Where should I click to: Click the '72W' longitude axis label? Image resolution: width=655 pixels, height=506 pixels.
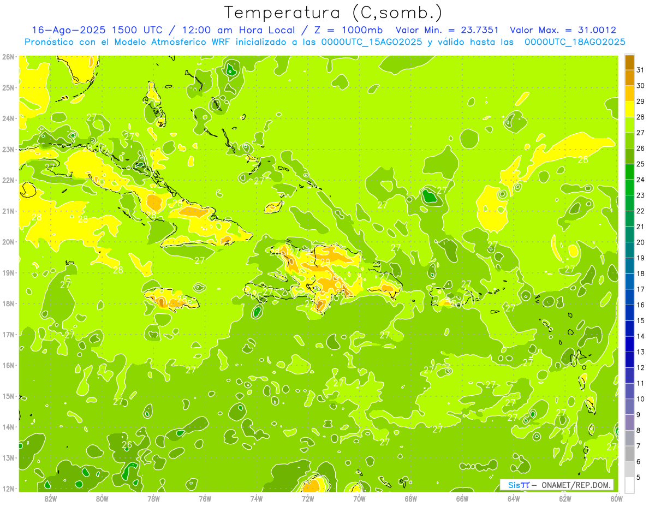point(308,498)
